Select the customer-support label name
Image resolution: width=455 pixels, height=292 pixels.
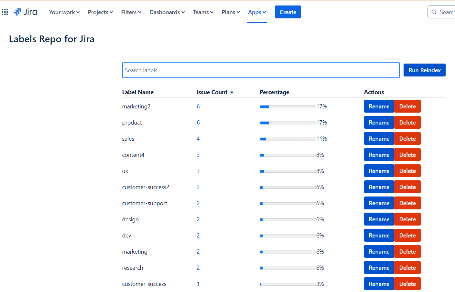(x=145, y=203)
